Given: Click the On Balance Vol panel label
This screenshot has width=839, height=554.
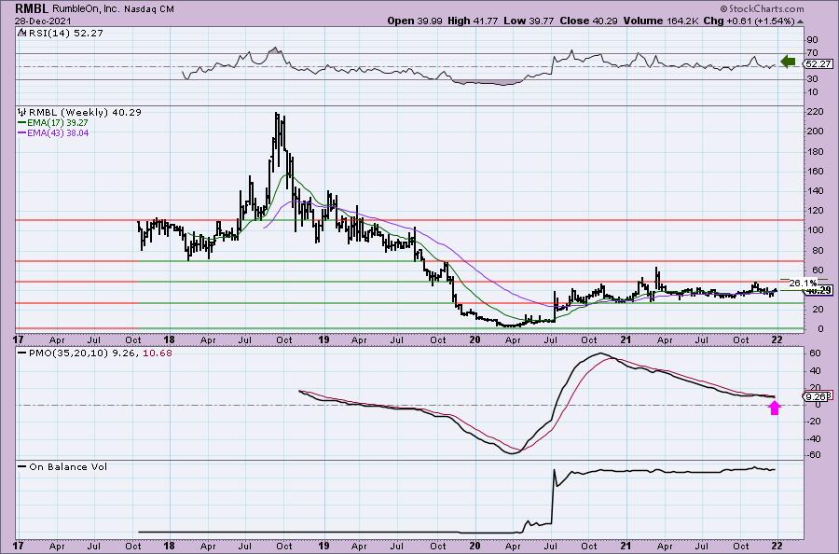Looking at the screenshot, I should click(x=68, y=466).
